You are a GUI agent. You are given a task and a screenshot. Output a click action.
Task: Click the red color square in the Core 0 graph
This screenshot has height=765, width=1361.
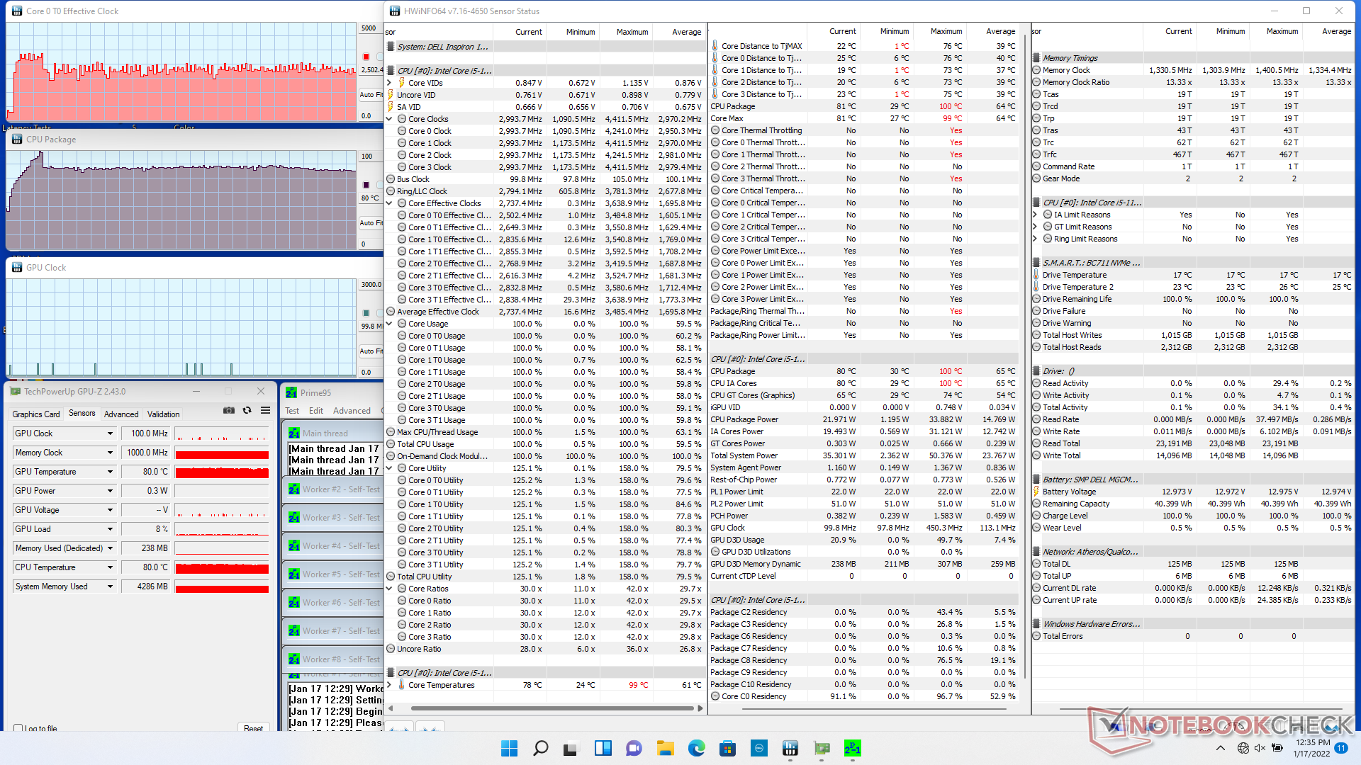[366, 57]
